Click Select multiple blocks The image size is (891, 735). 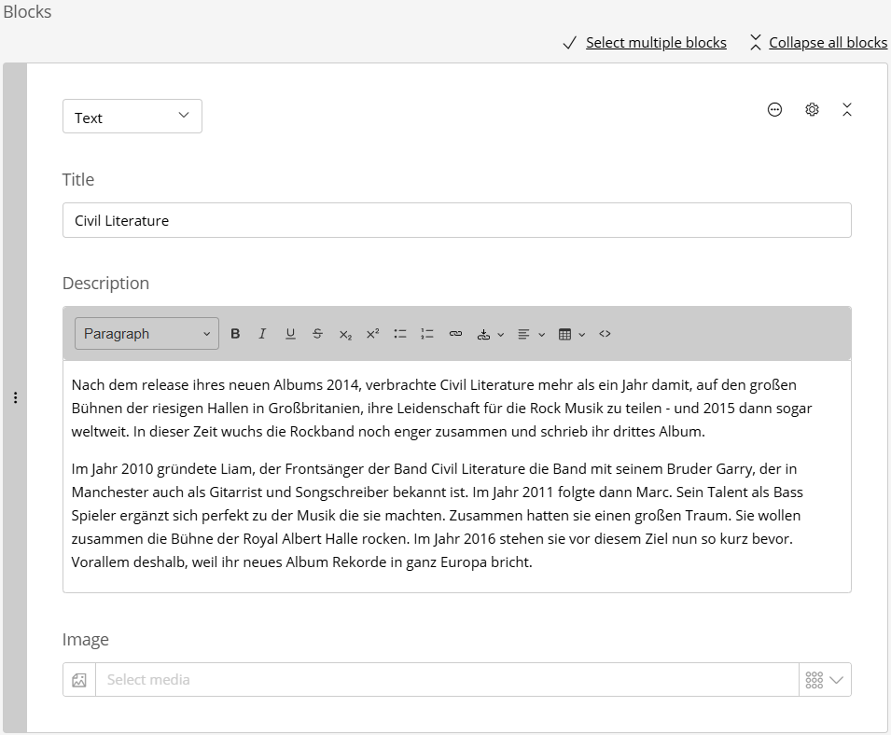(655, 43)
